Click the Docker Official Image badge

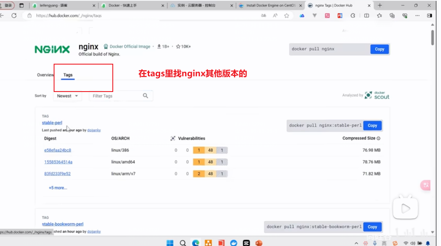click(127, 46)
